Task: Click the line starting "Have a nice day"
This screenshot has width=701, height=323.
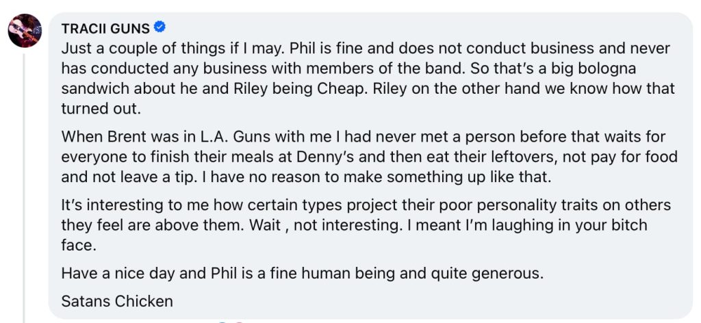Action: pos(302,273)
